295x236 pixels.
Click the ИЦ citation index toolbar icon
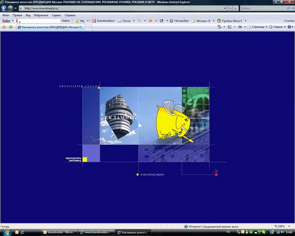coord(80,21)
